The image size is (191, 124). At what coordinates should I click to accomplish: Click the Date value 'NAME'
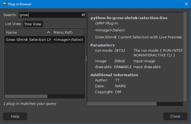point(120,86)
